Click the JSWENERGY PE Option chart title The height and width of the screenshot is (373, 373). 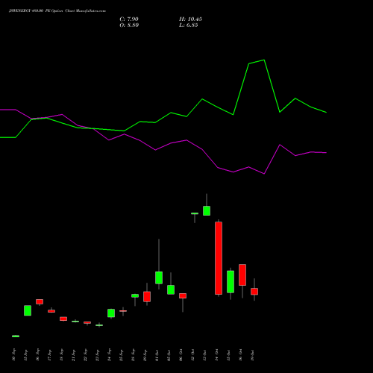(x=57, y=11)
